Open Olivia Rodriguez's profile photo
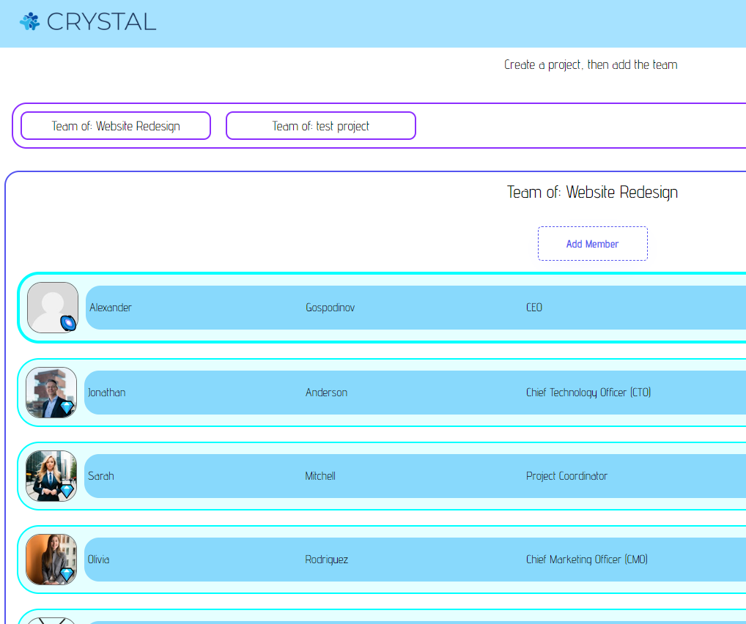The width and height of the screenshot is (746, 624). pyautogui.click(x=51, y=560)
